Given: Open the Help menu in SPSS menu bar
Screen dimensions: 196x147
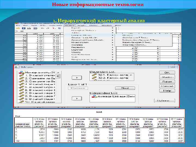Looking at the screenshot, I should (118, 25).
